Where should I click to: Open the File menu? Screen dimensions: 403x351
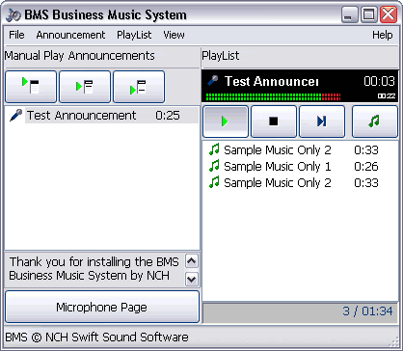(x=16, y=35)
